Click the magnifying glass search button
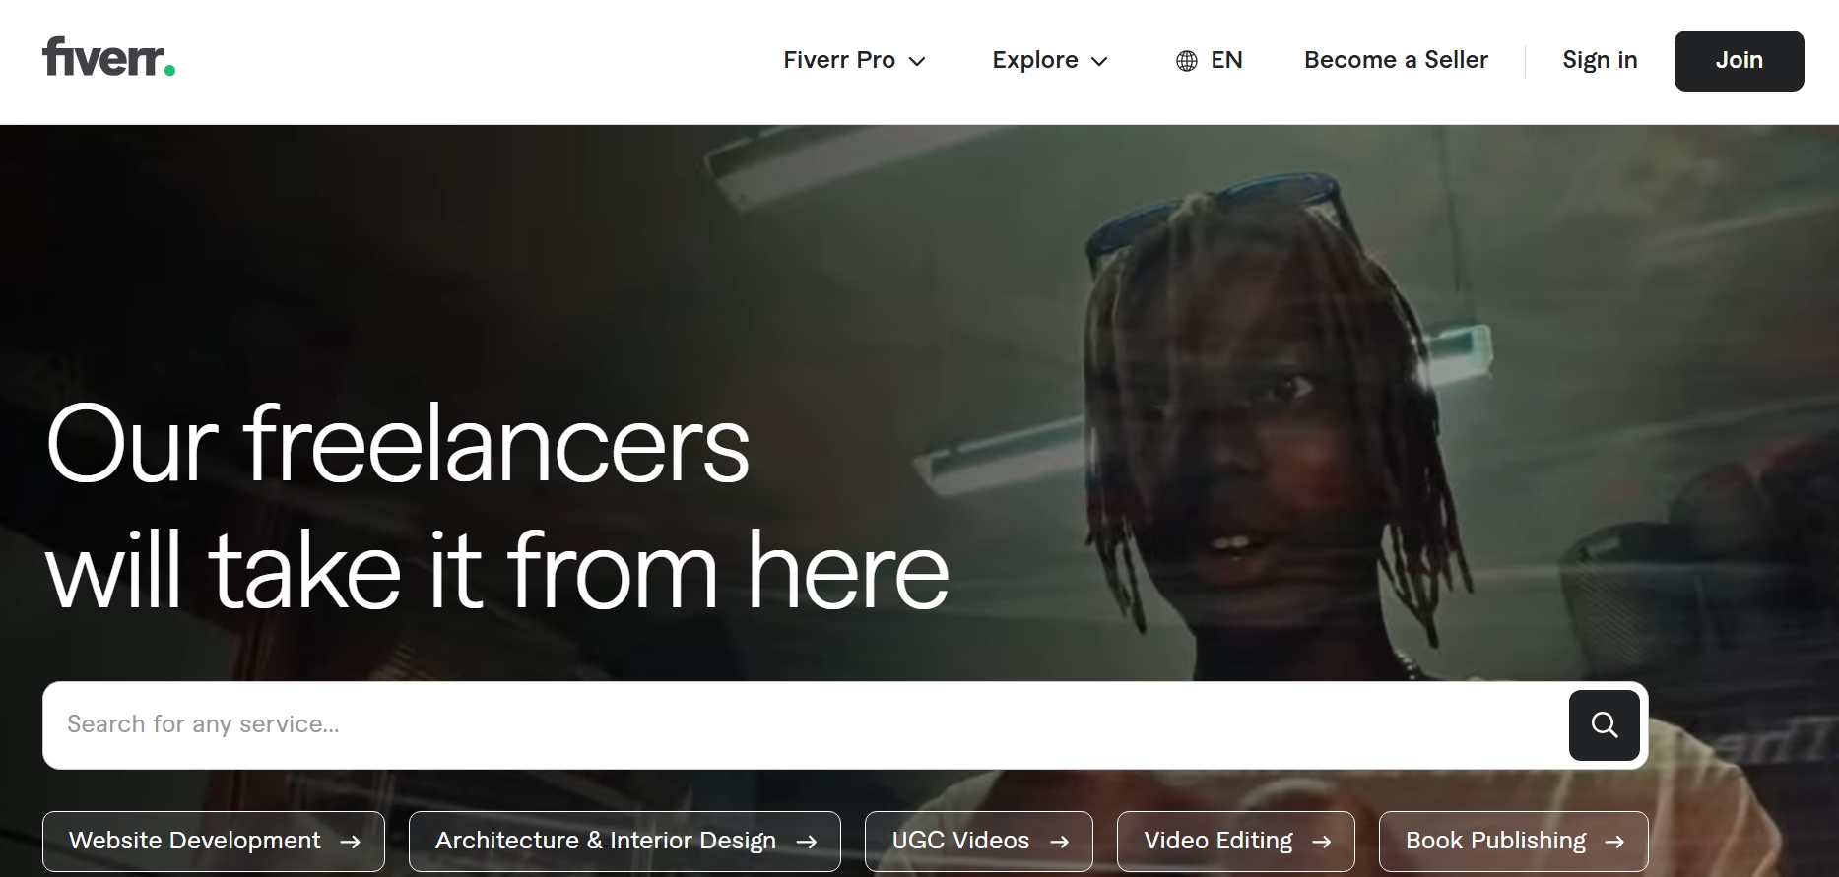The image size is (1839, 877). point(1604,725)
